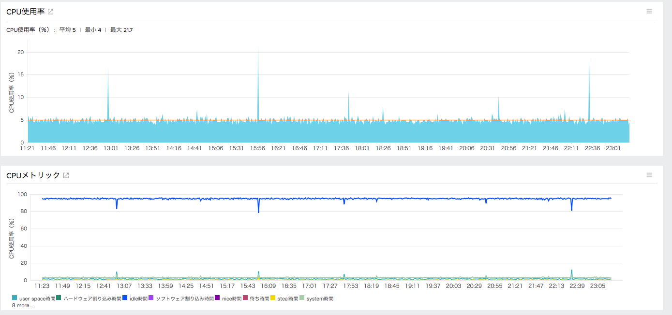Image resolution: width=672 pixels, height=315 pixels.
Task: Toggle system時間 legend series
Action: (316, 299)
